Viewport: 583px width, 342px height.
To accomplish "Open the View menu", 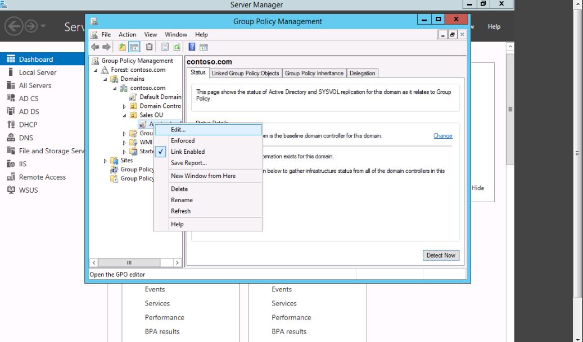I will pos(150,34).
